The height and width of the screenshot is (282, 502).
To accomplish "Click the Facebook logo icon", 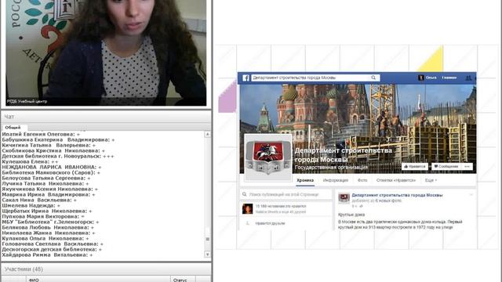I will coord(246,78).
